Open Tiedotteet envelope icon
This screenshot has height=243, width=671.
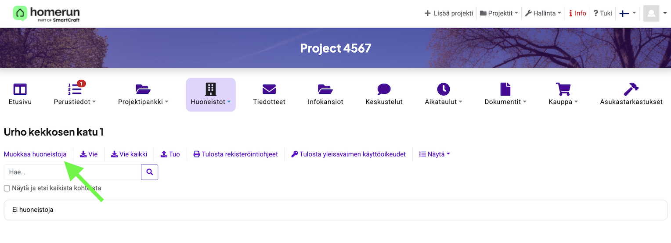point(269,89)
